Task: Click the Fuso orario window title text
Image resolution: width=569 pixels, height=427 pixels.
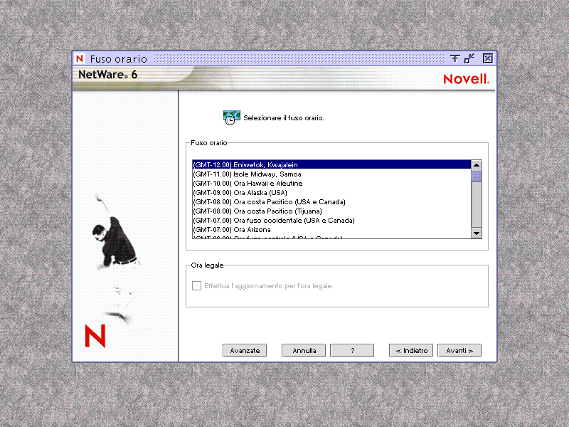Action: (118, 59)
